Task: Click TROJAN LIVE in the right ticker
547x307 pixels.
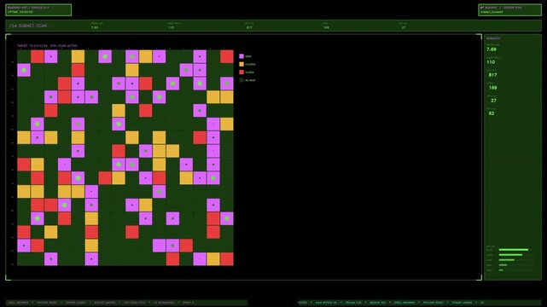Action: (x=353, y=303)
